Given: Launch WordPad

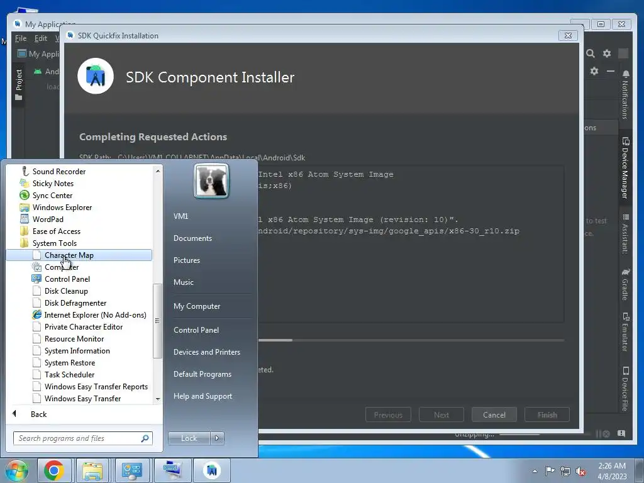Looking at the screenshot, I should 48,219.
